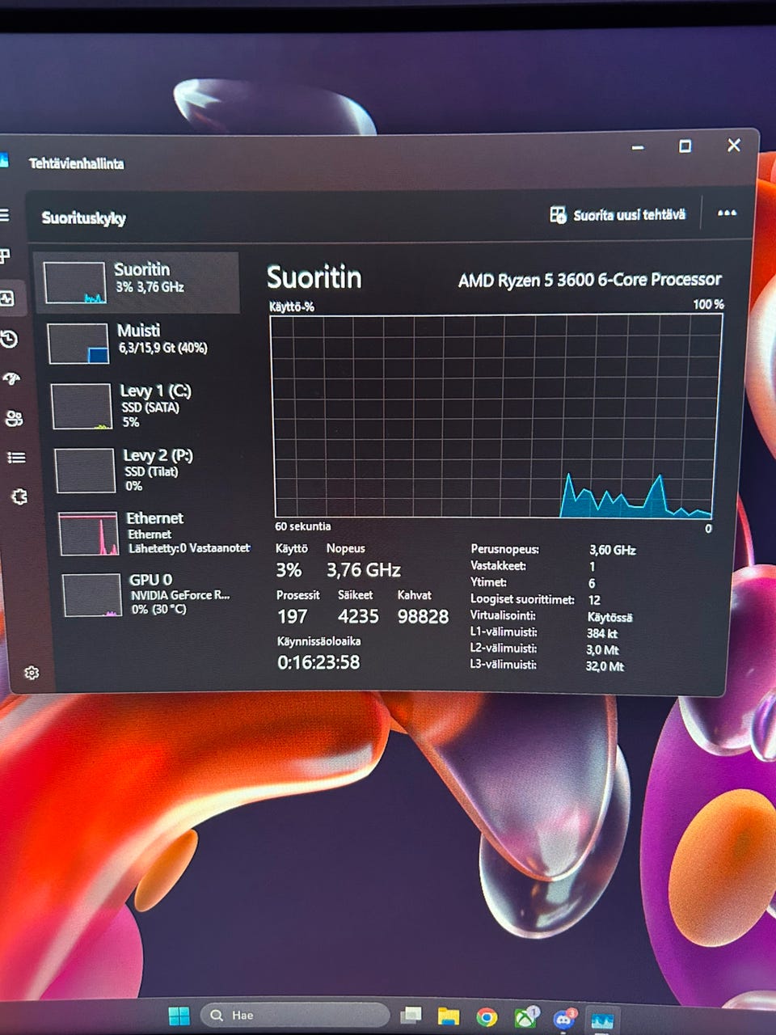Click Virtualisointi value Käytössä
The width and height of the screenshot is (776, 1035).
tap(610, 617)
